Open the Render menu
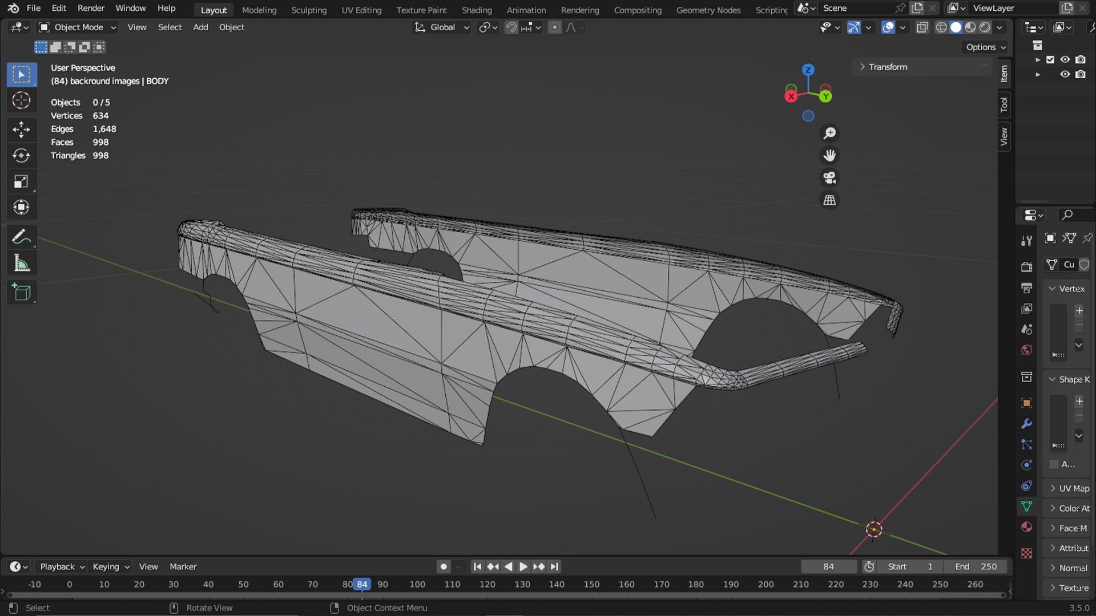1096x616 pixels. click(91, 8)
